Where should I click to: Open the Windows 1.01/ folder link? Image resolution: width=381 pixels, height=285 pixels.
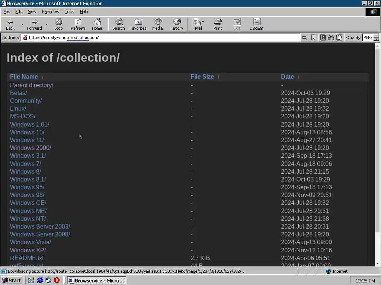pos(30,124)
